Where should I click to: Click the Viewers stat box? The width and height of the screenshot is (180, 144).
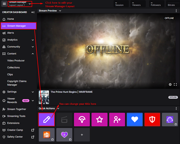(x=138, y=4)
